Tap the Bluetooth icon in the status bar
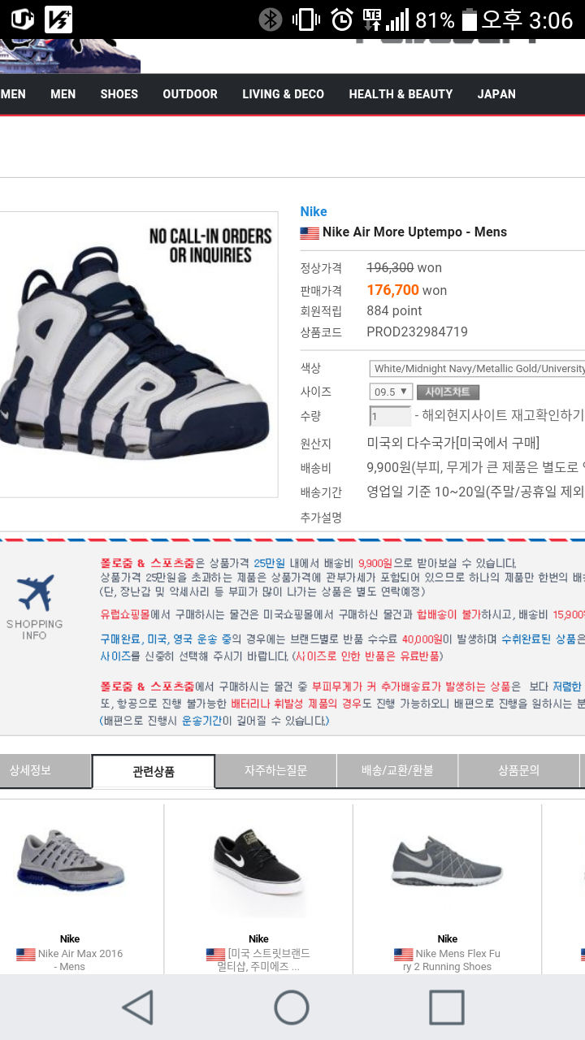585x1040 pixels. [x=271, y=19]
